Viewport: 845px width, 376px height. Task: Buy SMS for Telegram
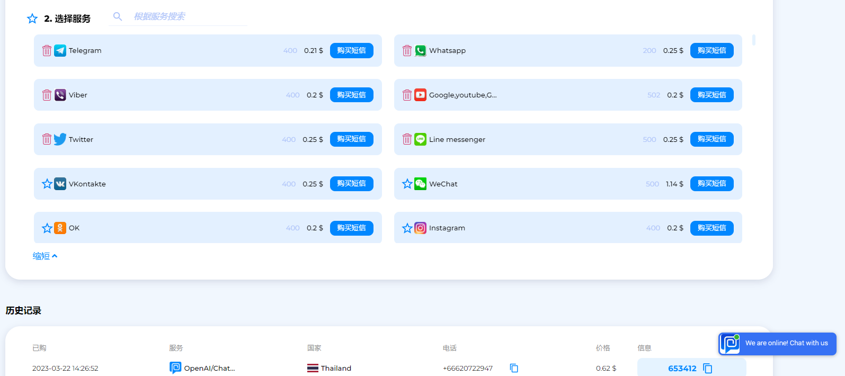coord(352,50)
